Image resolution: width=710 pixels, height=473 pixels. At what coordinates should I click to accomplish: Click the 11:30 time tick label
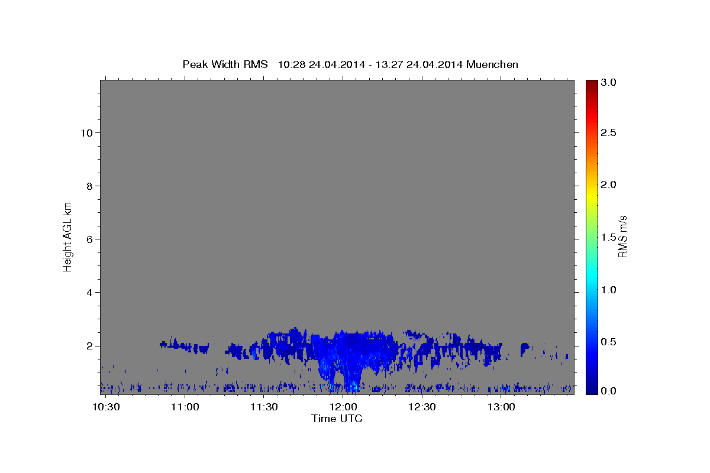coord(264,407)
